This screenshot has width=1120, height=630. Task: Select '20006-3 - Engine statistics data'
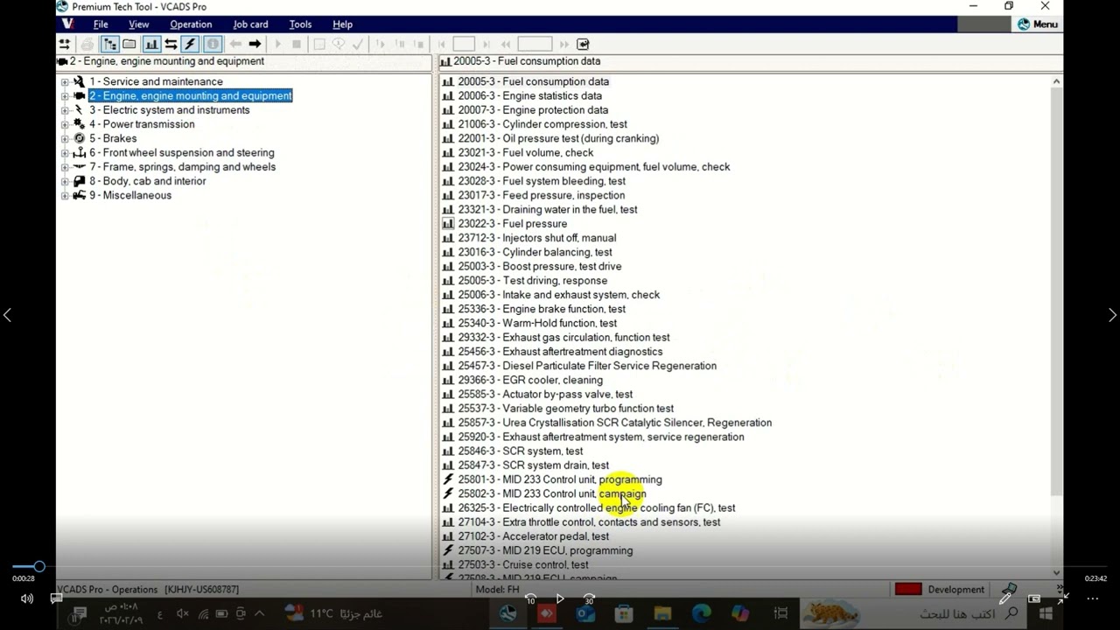point(530,96)
